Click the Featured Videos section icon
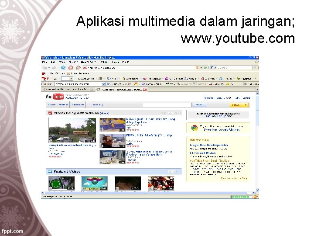The image size is (314, 236). click(50, 172)
